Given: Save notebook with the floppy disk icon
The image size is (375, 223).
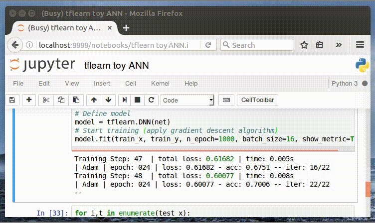Looking at the screenshot, I should coord(12,100).
